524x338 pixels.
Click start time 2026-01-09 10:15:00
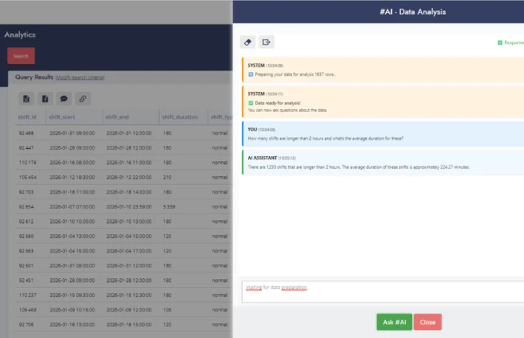[x=72, y=310]
